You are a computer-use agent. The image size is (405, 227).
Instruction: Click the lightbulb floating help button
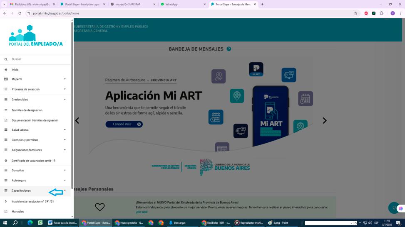[x=393, y=207]
